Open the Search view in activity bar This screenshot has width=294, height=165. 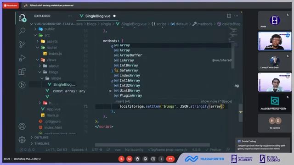22,31
